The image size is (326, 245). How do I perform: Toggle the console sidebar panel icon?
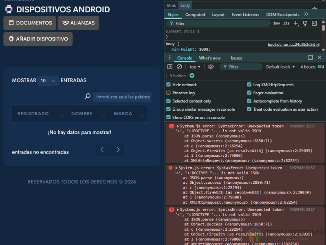point(170,67)
